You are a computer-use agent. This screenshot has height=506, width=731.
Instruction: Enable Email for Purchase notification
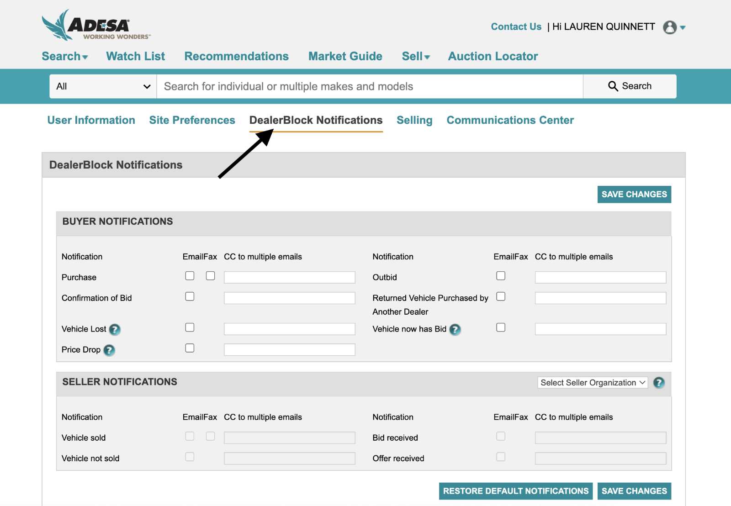[190, 276]
